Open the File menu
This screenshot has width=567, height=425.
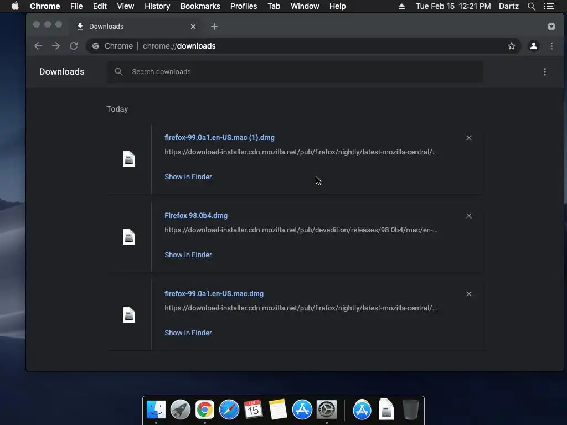click(x=76, y=6)
